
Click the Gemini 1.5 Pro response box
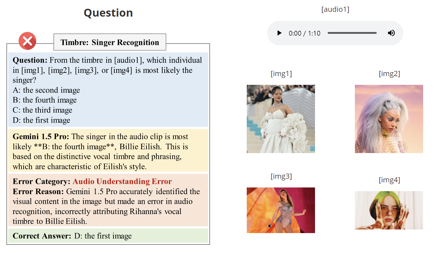click(x=108, y=151)
